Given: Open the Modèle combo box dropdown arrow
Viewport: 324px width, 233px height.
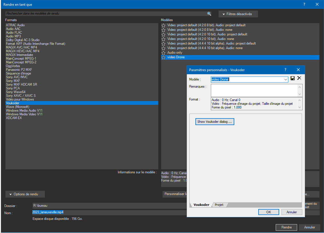Looking at the screenshot, I should point(285,80).
